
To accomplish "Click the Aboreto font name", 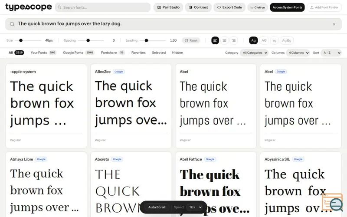I will pyautogui.click(x=102, y=159).
